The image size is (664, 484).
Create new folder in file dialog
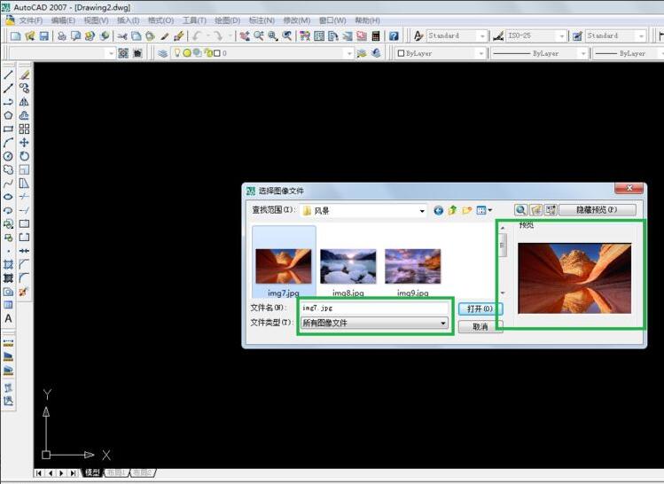click(x=466, y=210)
